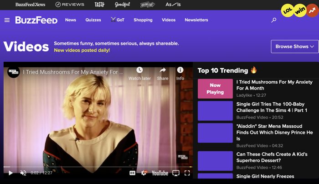Go to the Shopping section
This screenshot has width=319, height=184.
(143, 20)
